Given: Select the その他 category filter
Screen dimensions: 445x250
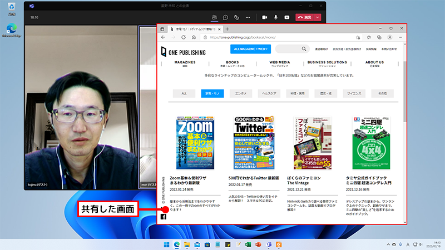Looking at the screenshot, I should [382, 93].
